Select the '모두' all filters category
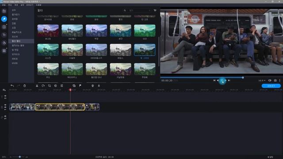This screenshot has height=159, width=283. 14,10
